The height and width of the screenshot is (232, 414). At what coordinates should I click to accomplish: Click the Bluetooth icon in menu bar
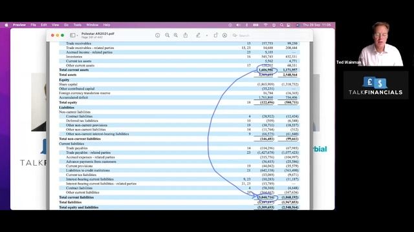click(247, 25)
